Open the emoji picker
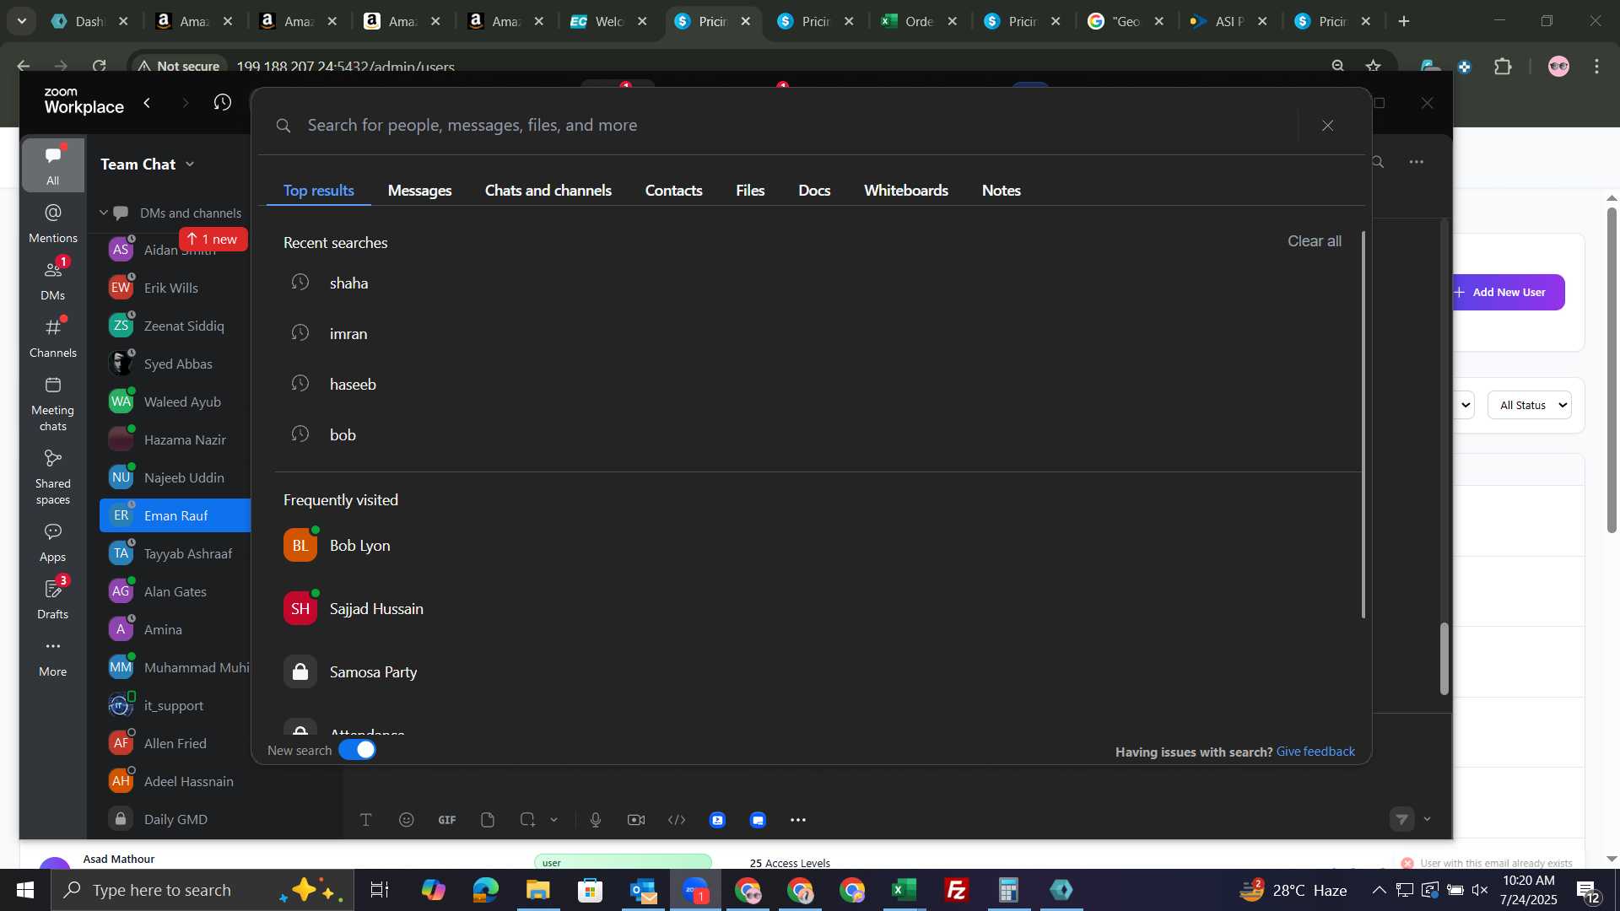Viewport: 1620px width, 911px height. pos(407,820)
